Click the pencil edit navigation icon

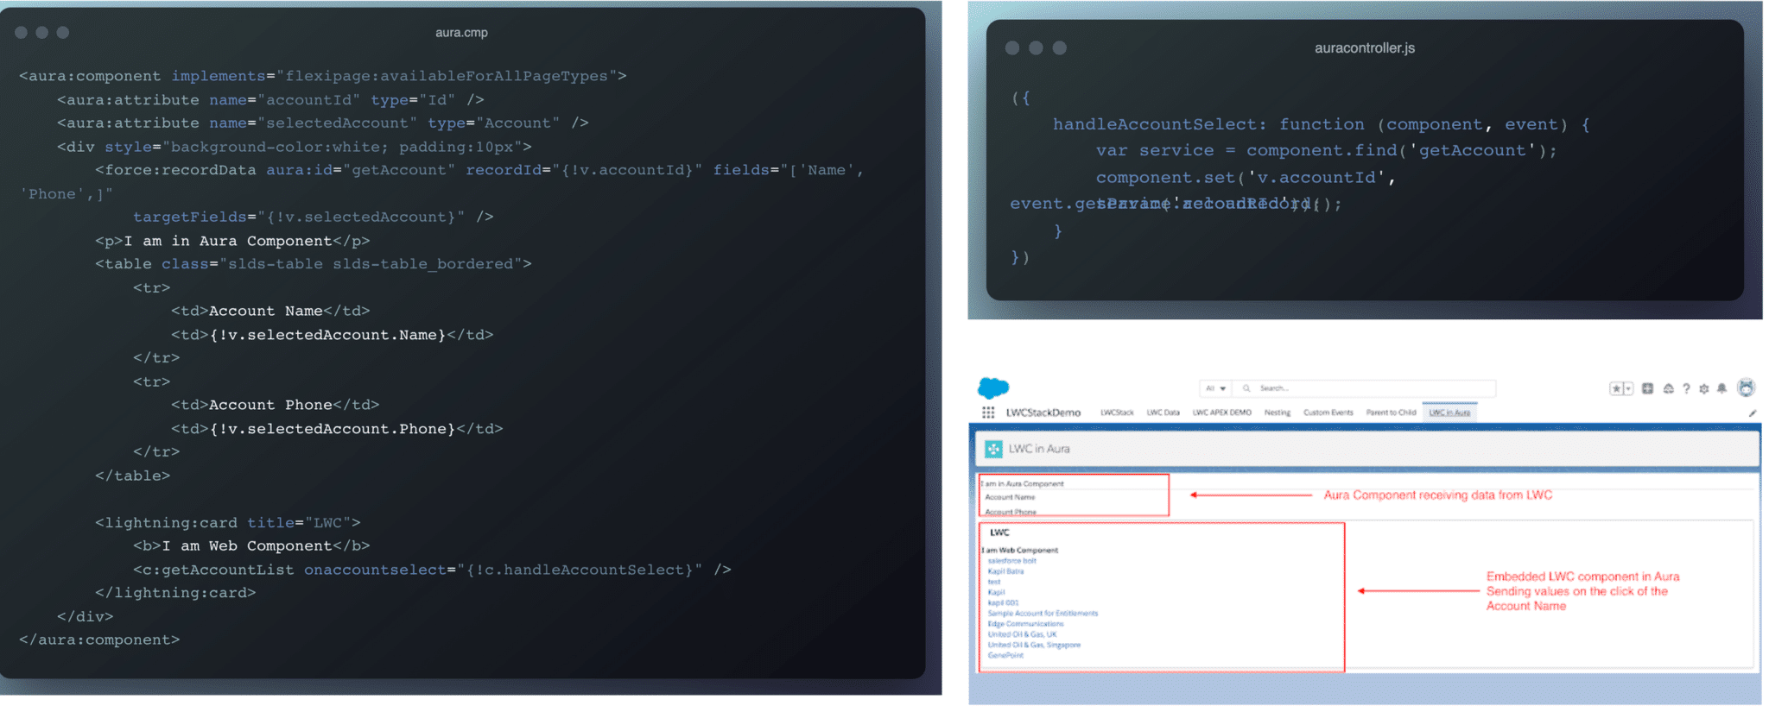[1753, 413]
